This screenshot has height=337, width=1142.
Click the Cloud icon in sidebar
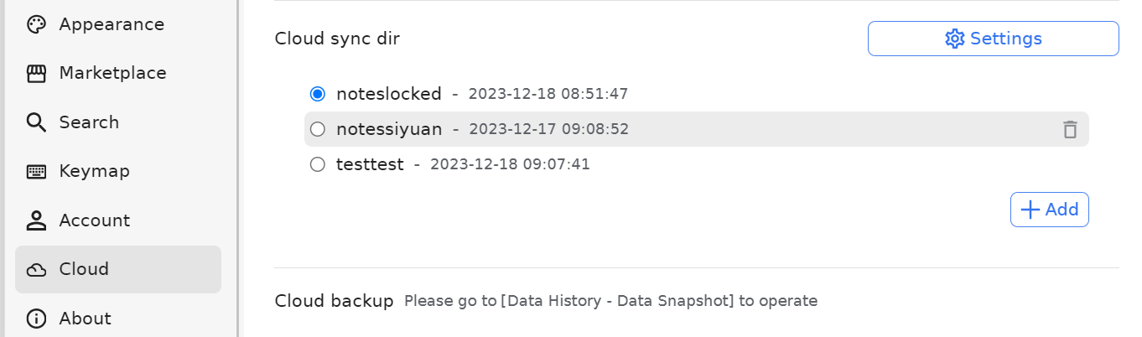coord(36,270)
